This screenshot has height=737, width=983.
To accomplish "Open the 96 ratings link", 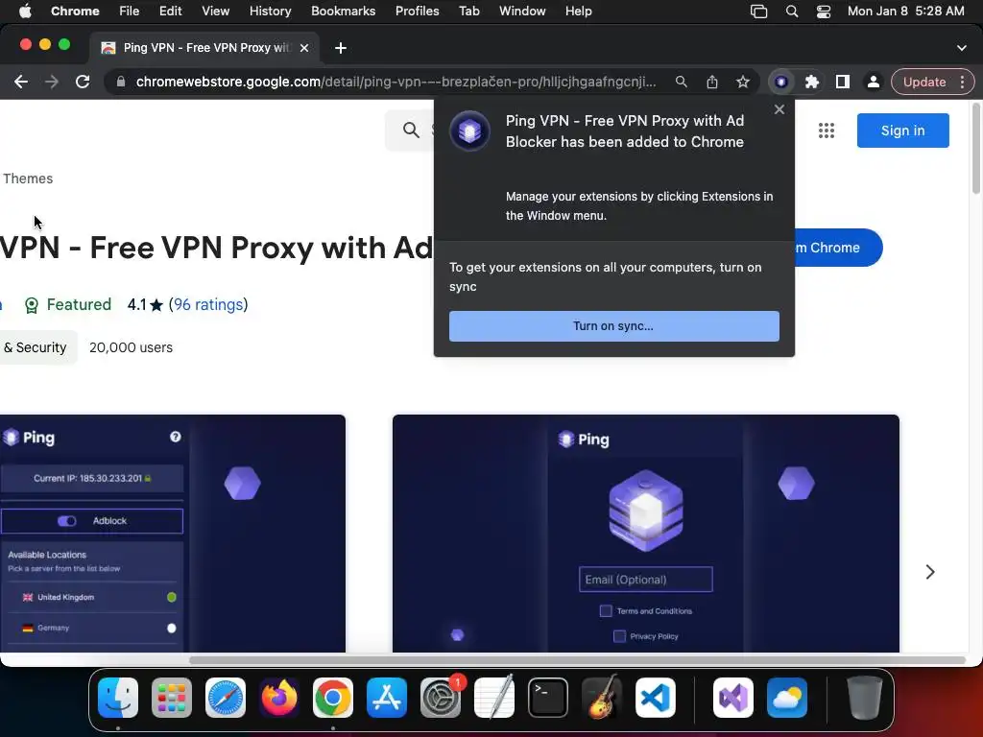I will click(x=208, y=304).
